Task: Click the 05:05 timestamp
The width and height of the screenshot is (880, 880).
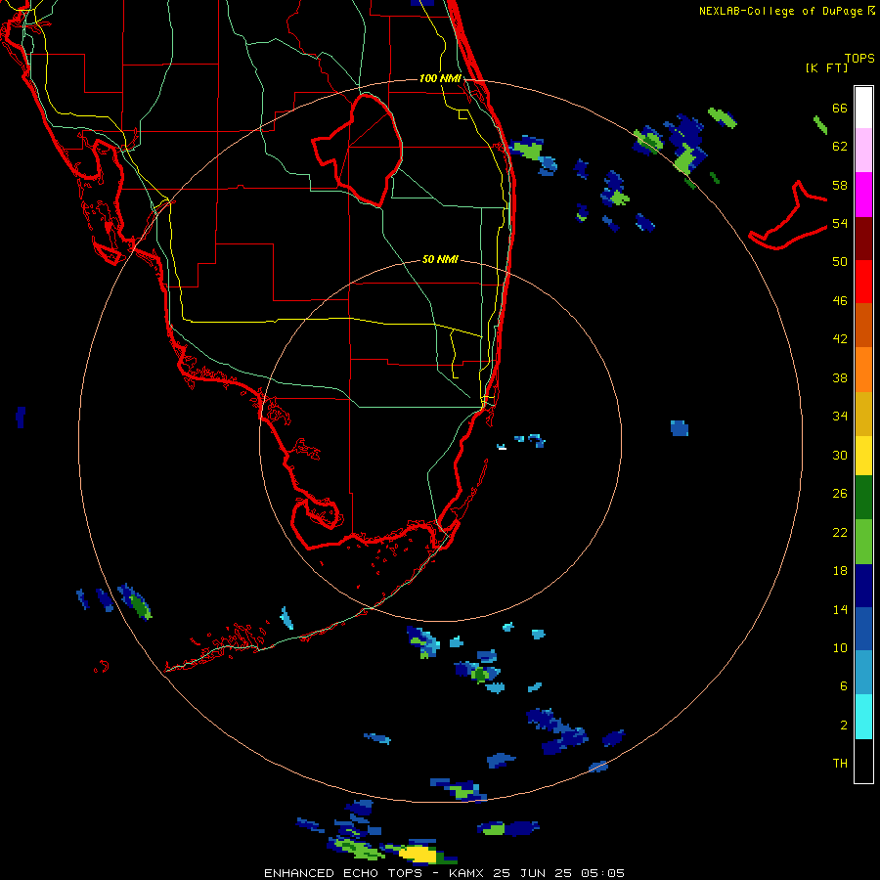Action: [x=602, y=873]
